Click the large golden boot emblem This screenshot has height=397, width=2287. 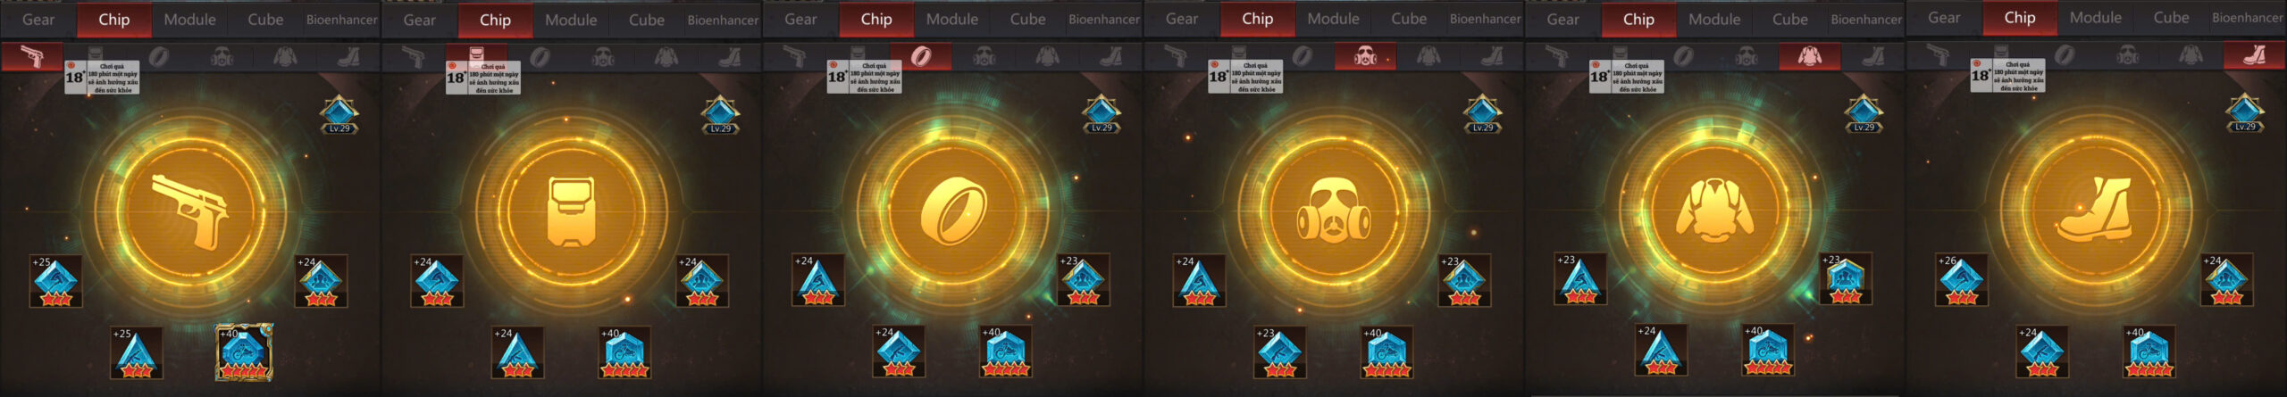point(2097,211)
